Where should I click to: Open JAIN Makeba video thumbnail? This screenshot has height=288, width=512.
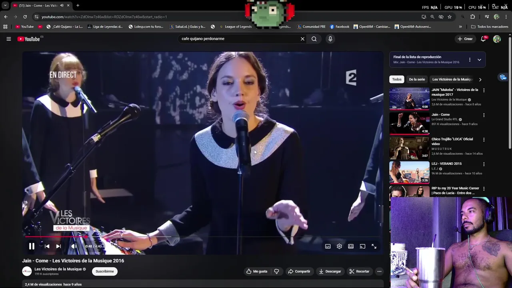point(409,98)
